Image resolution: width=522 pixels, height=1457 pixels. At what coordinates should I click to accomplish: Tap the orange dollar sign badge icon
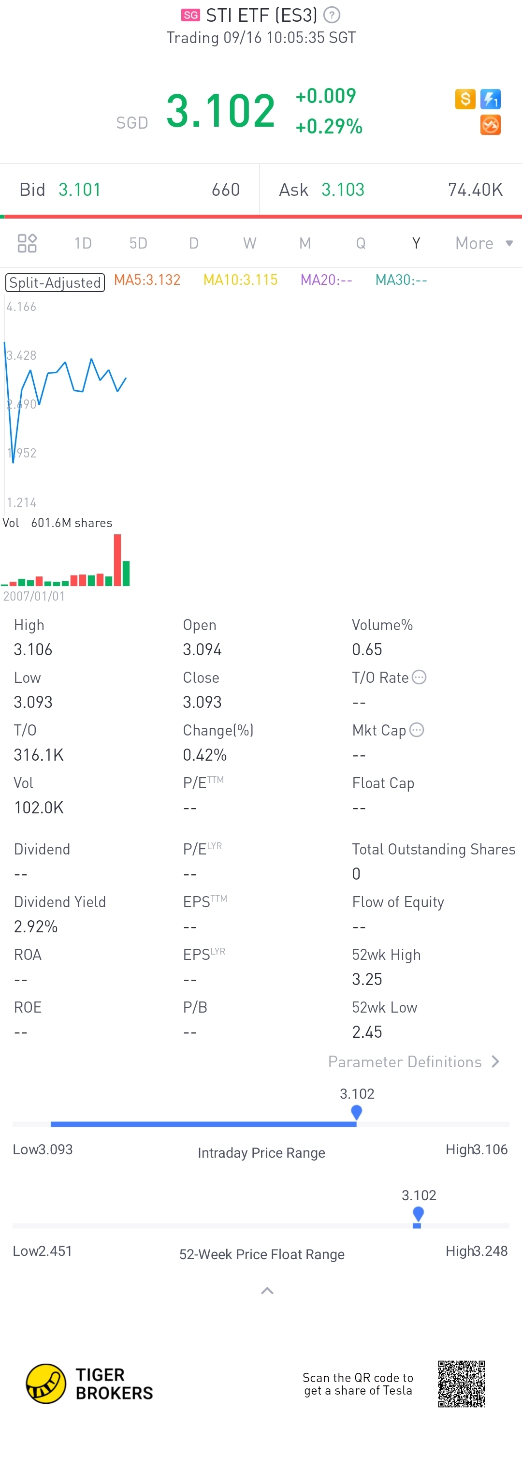point(465,99)
